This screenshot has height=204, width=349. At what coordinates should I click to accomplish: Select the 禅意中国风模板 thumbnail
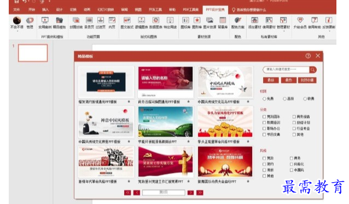[x=106, y=122]
